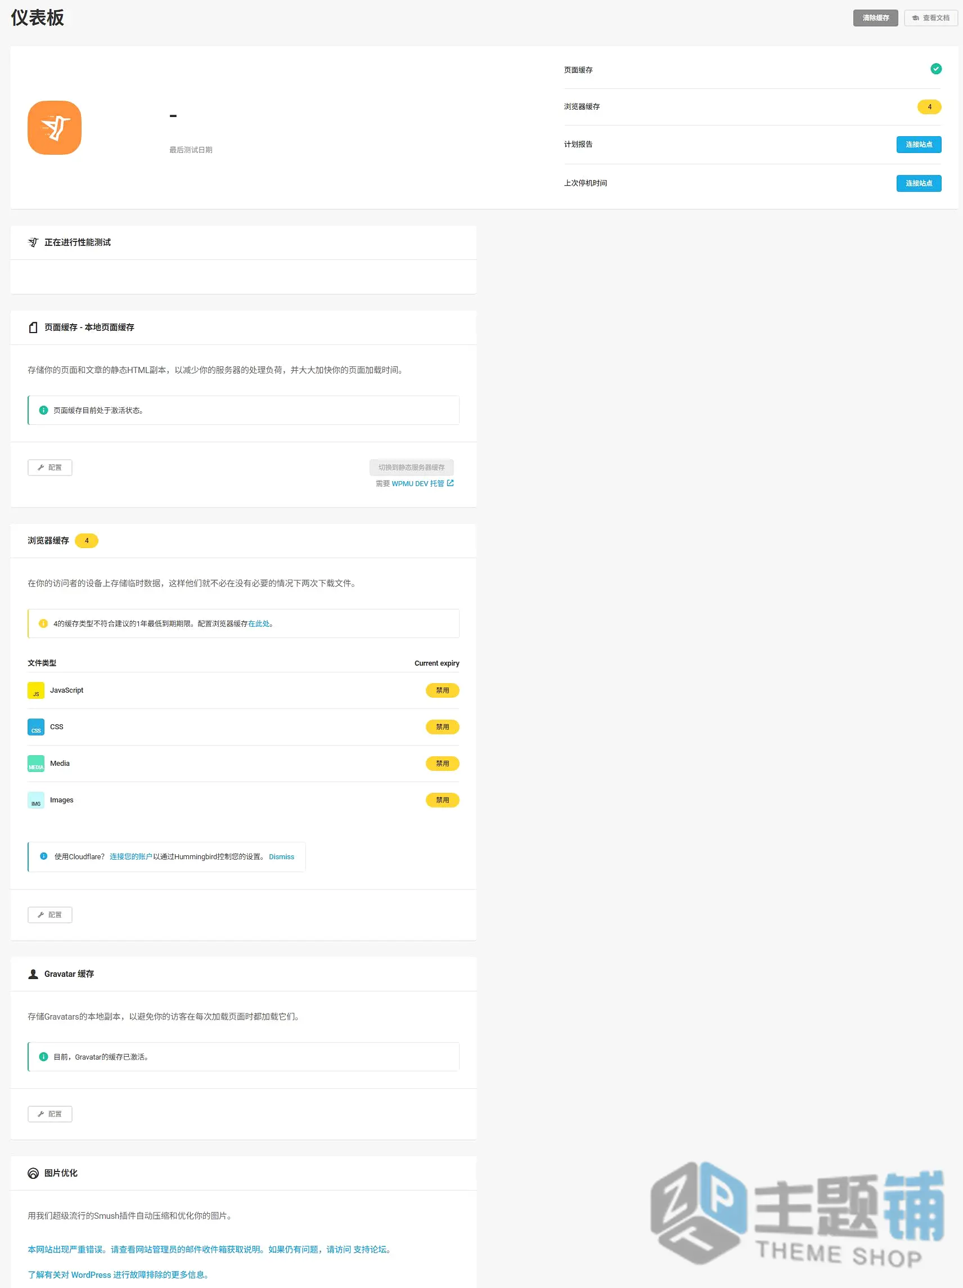Click the info icon in Gravatar activated notice
Viewport: 963px width, 1288px height.
pyautogui.click(x=43, y=1056)
